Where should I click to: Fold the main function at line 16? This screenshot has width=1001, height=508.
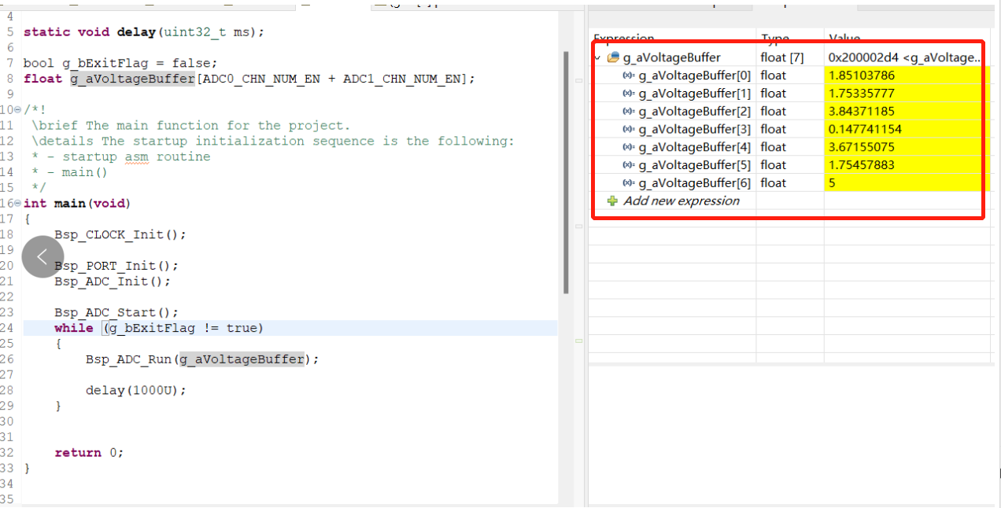pos(17,204)
